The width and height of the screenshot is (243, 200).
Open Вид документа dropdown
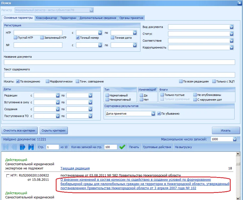pyautogui.click(x=231, y=27)
